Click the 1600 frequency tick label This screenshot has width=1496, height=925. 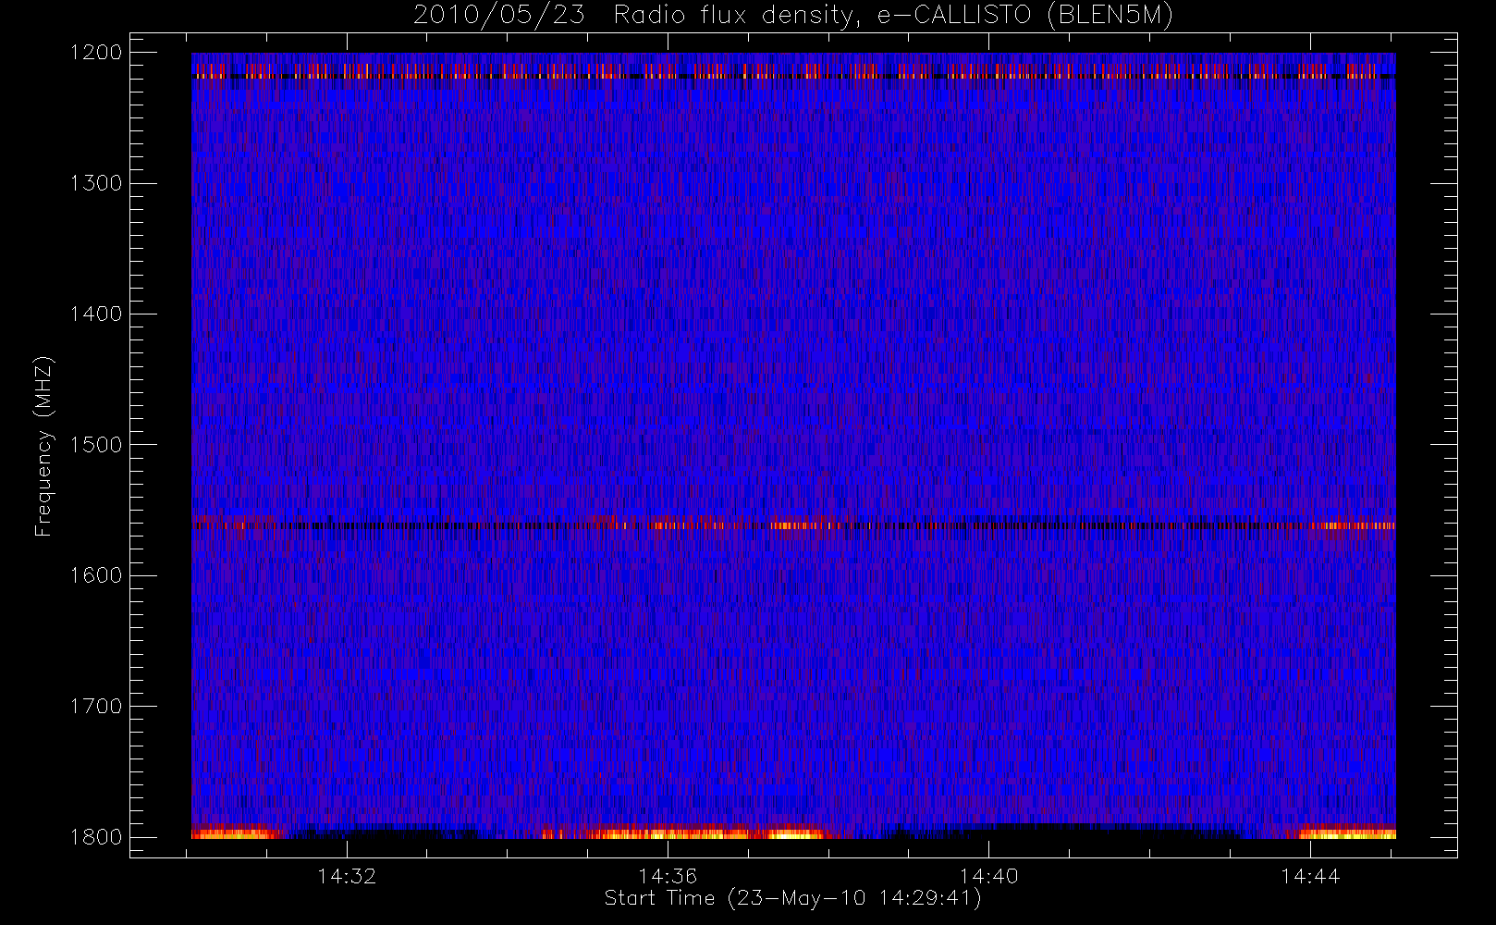tap(96, 575)
